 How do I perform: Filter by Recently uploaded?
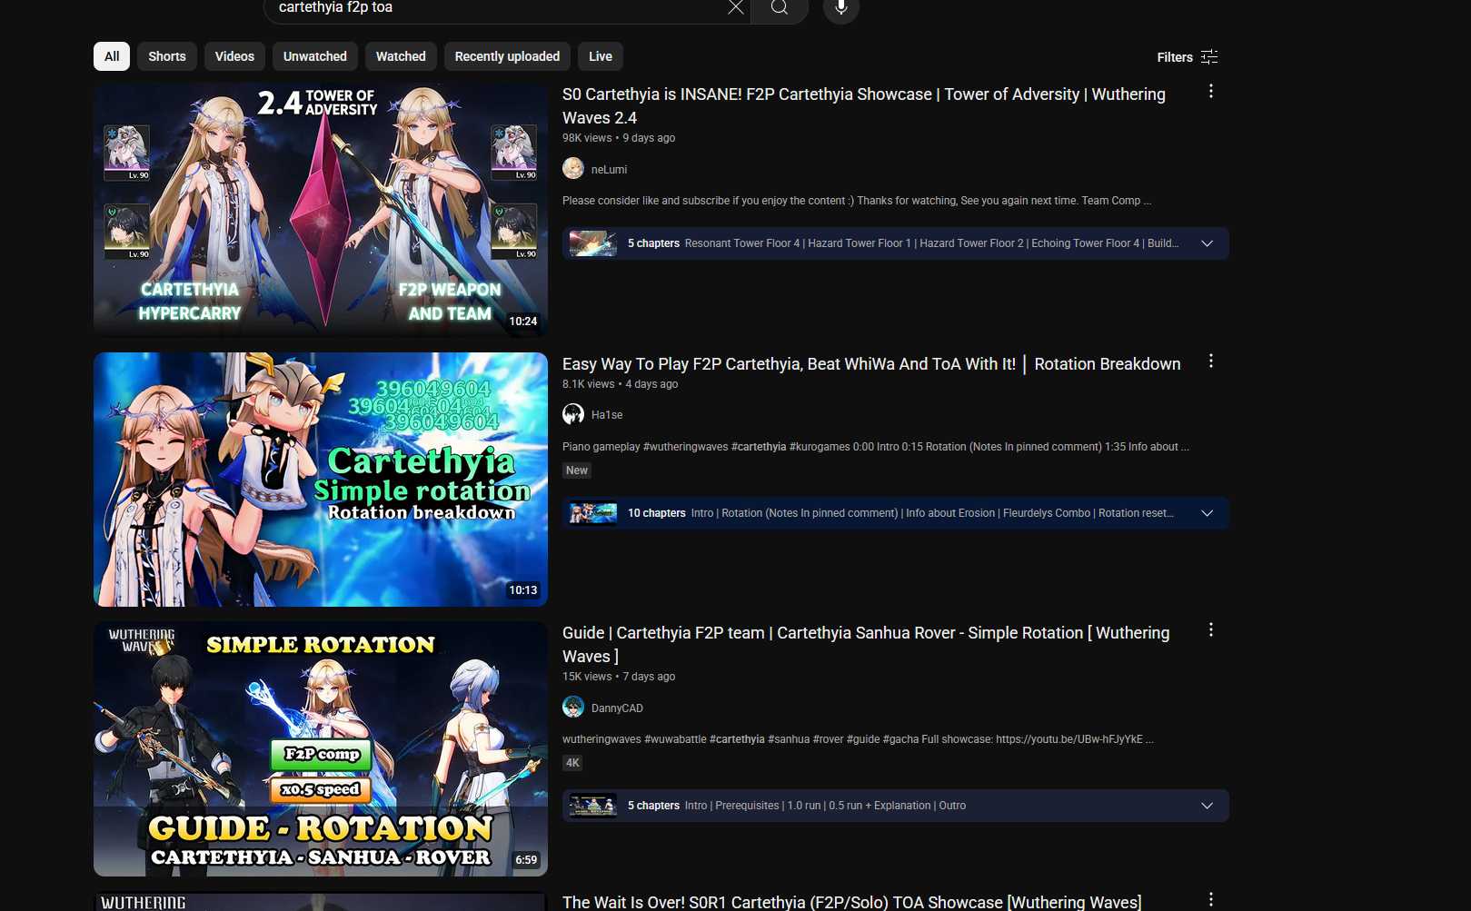tap(507, 56)
